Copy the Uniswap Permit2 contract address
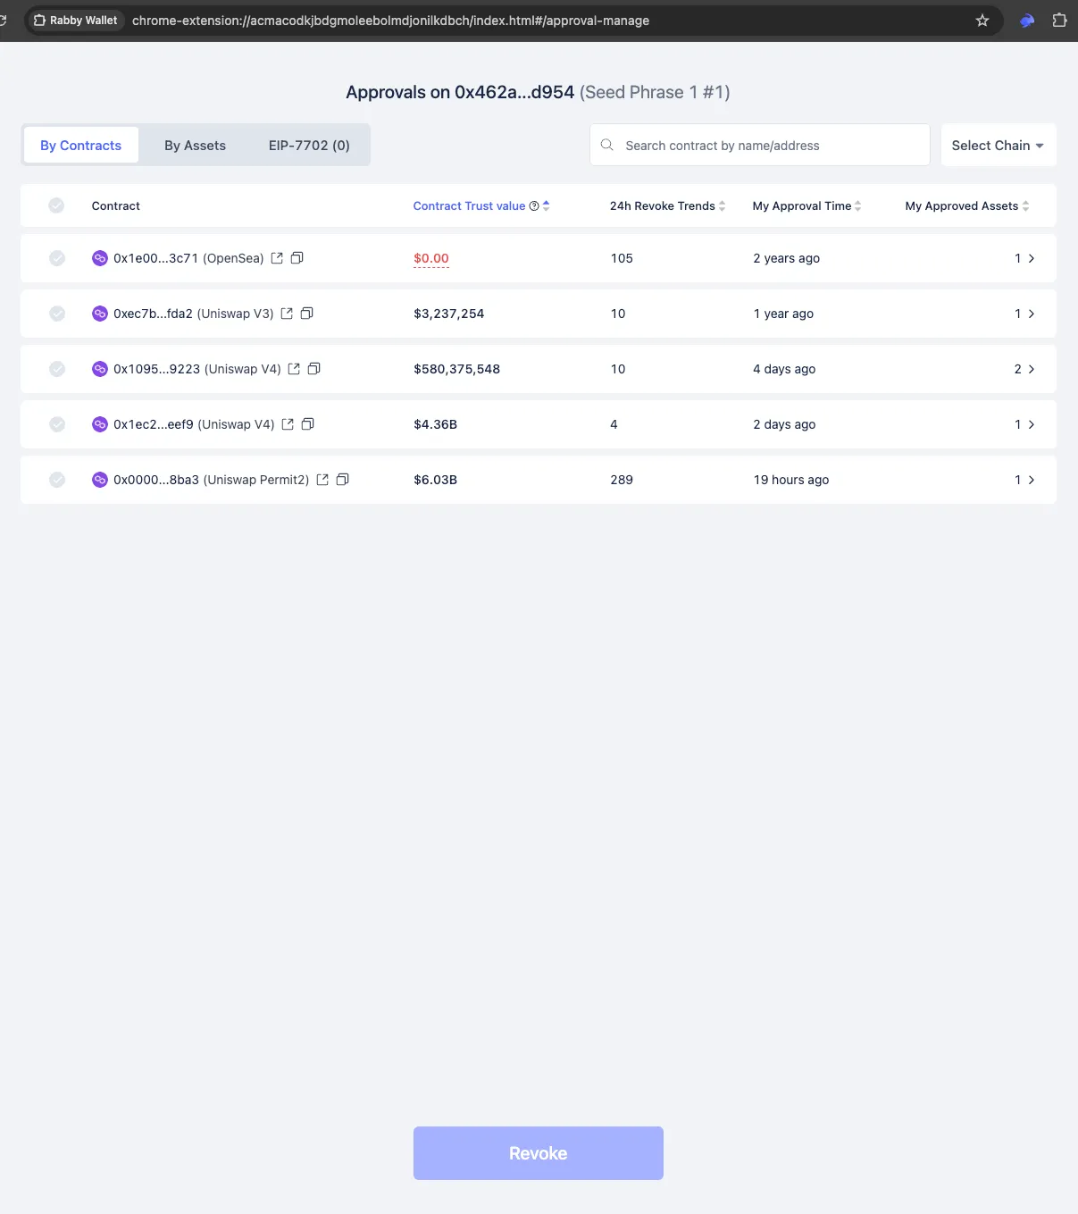The width and height of the screenshot is (1078, 1214). click(343, 480)
